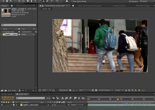Take snapshot with the camera icon
The height and width of the screenshot is (110, 155).
70,90
